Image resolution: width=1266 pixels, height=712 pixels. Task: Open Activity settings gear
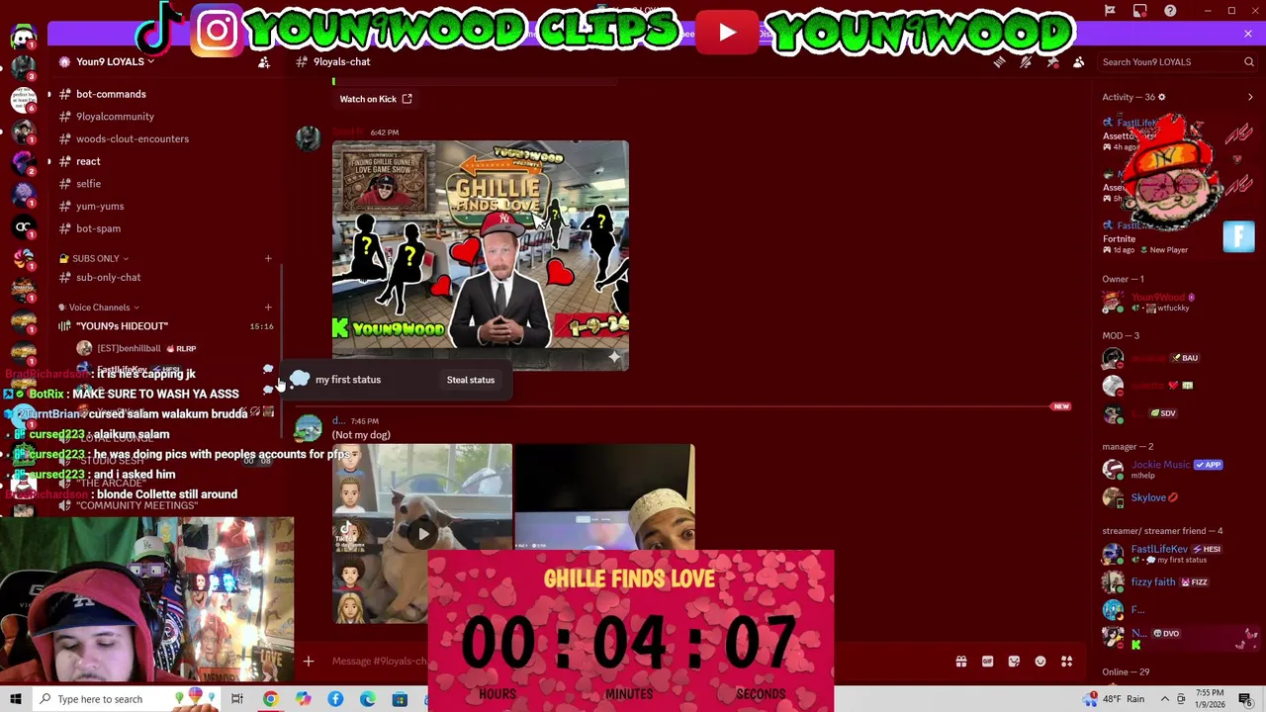click(1162, 97)
